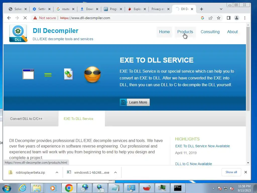
Task: Open Chrome's three-dot menu
Action: click(x=245, y=18)
